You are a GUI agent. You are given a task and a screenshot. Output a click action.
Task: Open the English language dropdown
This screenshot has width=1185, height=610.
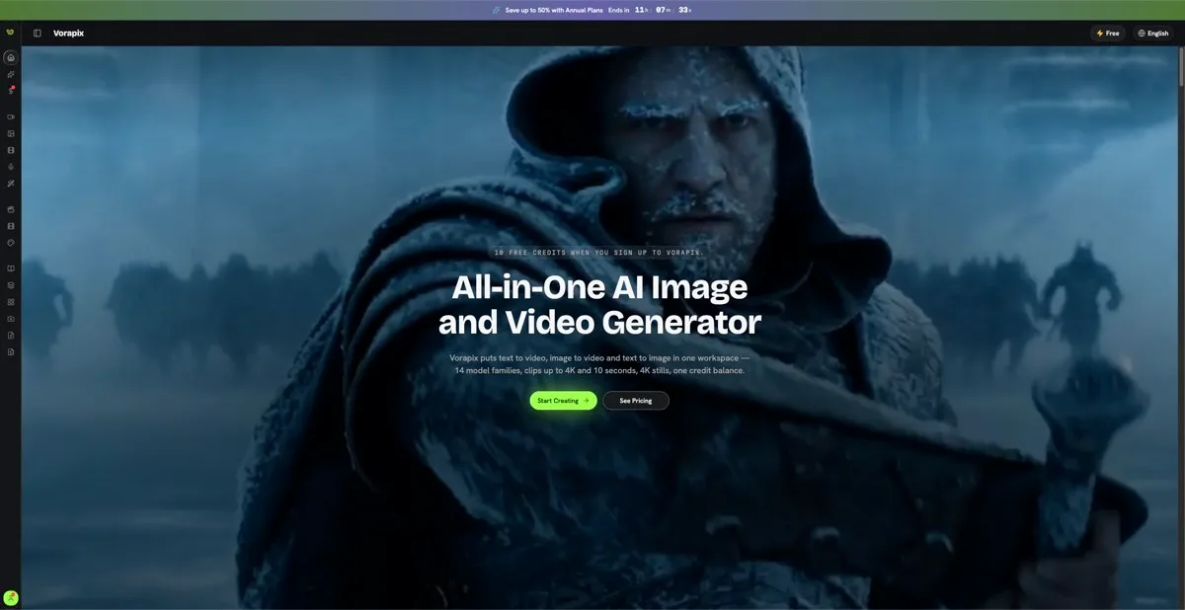[1153, 33]
